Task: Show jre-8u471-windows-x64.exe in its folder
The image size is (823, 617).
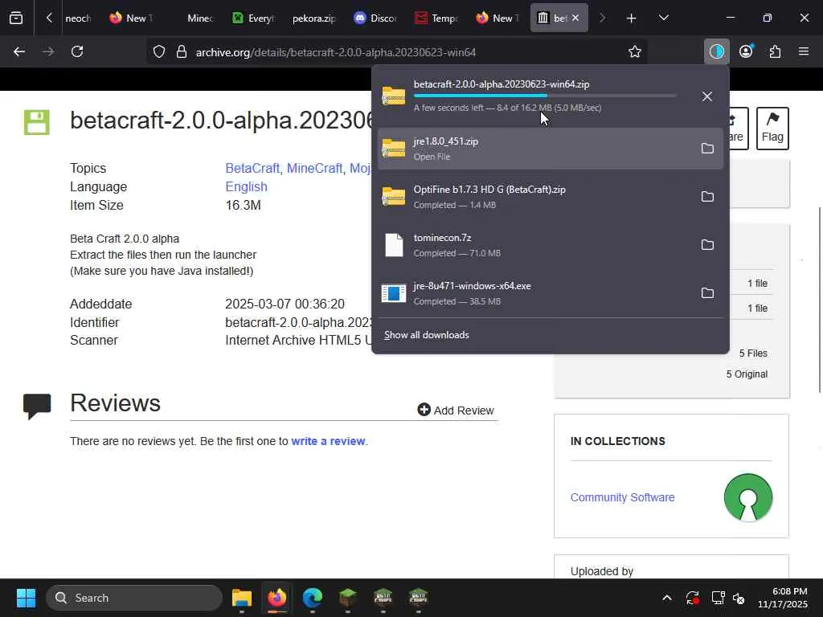Action: point(707,292)
